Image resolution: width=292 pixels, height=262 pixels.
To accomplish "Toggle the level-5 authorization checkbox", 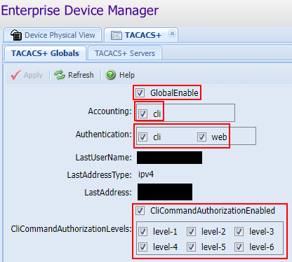I will click(x=191, y=247).
